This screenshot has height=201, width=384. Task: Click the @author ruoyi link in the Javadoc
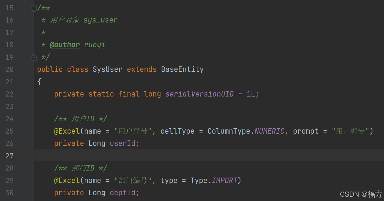pyautogui.click(x=64, y=45)
